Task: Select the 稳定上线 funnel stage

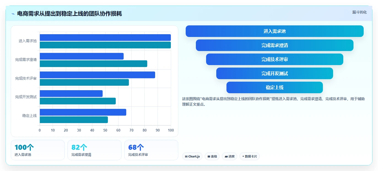Action: 275,87
